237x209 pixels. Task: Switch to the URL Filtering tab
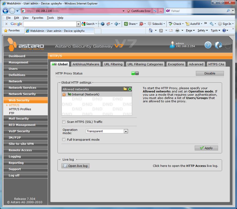pyautogui.click(x=113, y=64)
